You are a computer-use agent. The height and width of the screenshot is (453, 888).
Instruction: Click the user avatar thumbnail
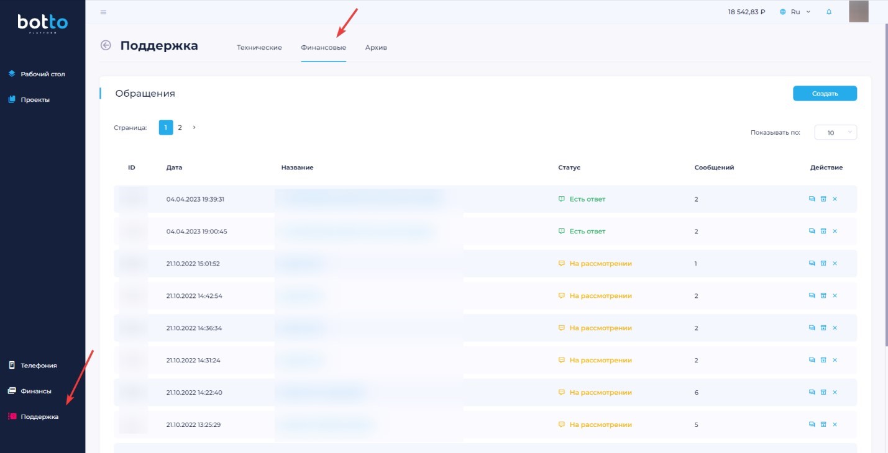[x=858, y=12]
